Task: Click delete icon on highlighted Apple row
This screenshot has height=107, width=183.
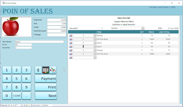Action: coord(71,47)
